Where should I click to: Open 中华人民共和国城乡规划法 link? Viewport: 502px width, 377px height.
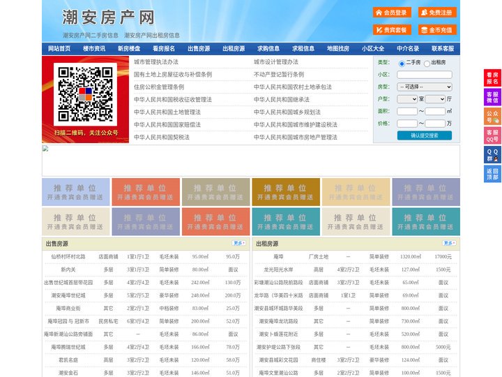(x=287, y=112)
